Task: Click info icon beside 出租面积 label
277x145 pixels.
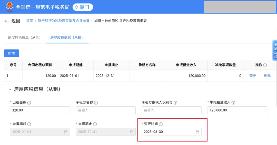Action: click(x=29, y=103)
